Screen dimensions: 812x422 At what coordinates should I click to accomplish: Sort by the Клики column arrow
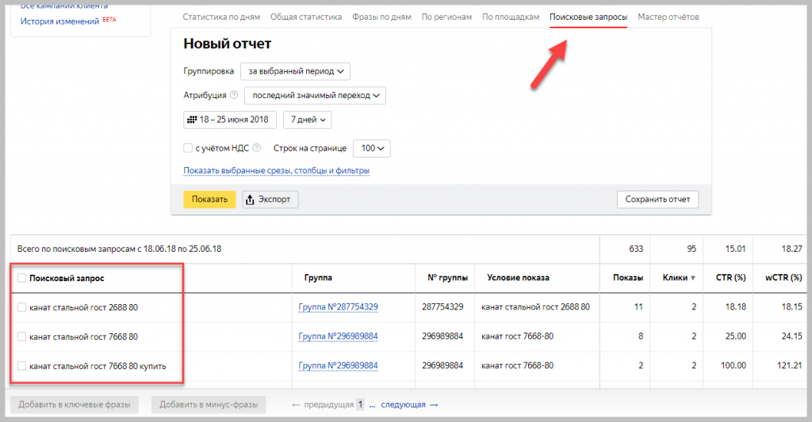point(693,278)
